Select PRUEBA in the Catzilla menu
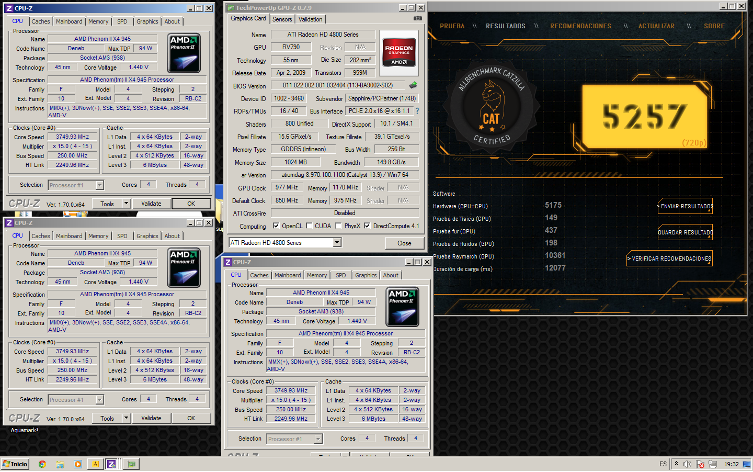 tap(452, 26)
